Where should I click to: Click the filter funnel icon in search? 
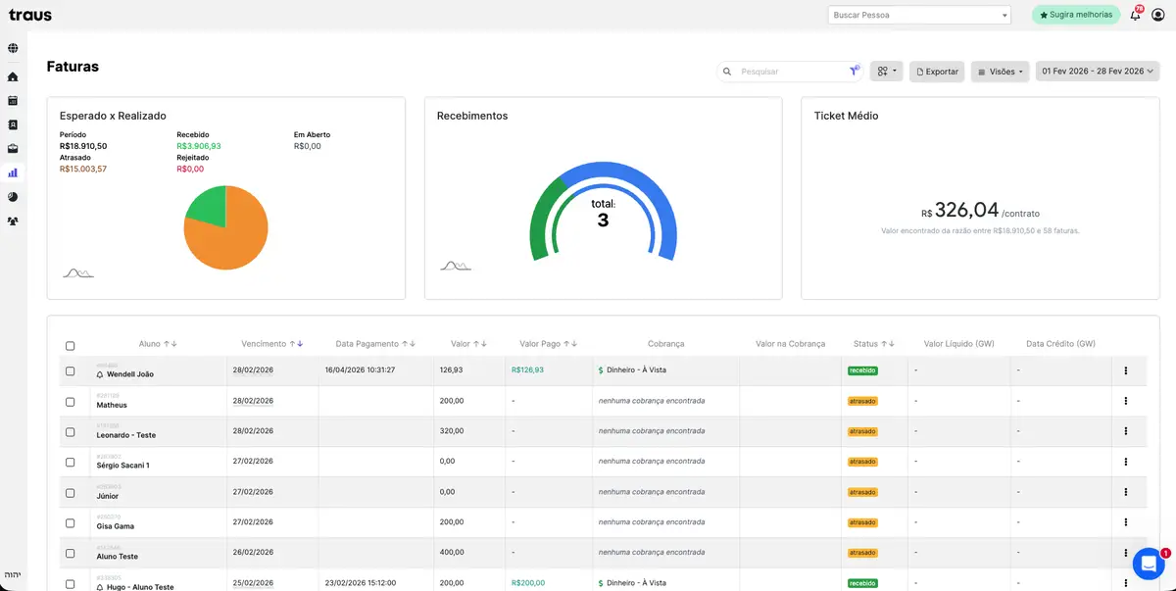[854, 71]
